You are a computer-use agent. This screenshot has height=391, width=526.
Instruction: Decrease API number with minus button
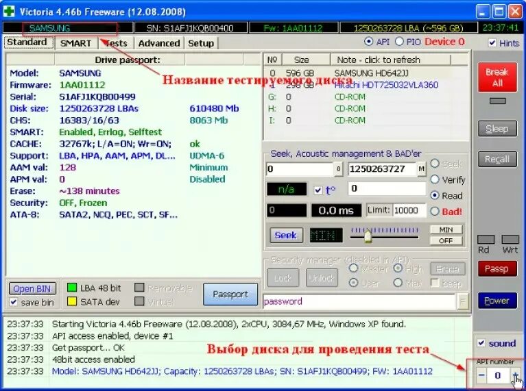click(x=481, y=375)
